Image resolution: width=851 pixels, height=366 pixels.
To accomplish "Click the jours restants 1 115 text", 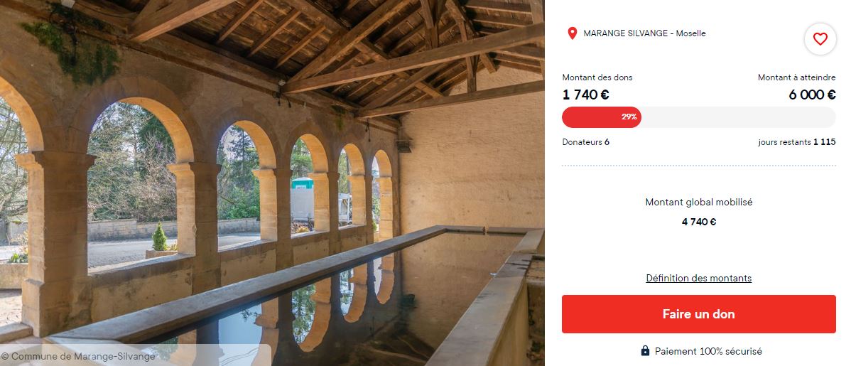I will coord(797,141).
